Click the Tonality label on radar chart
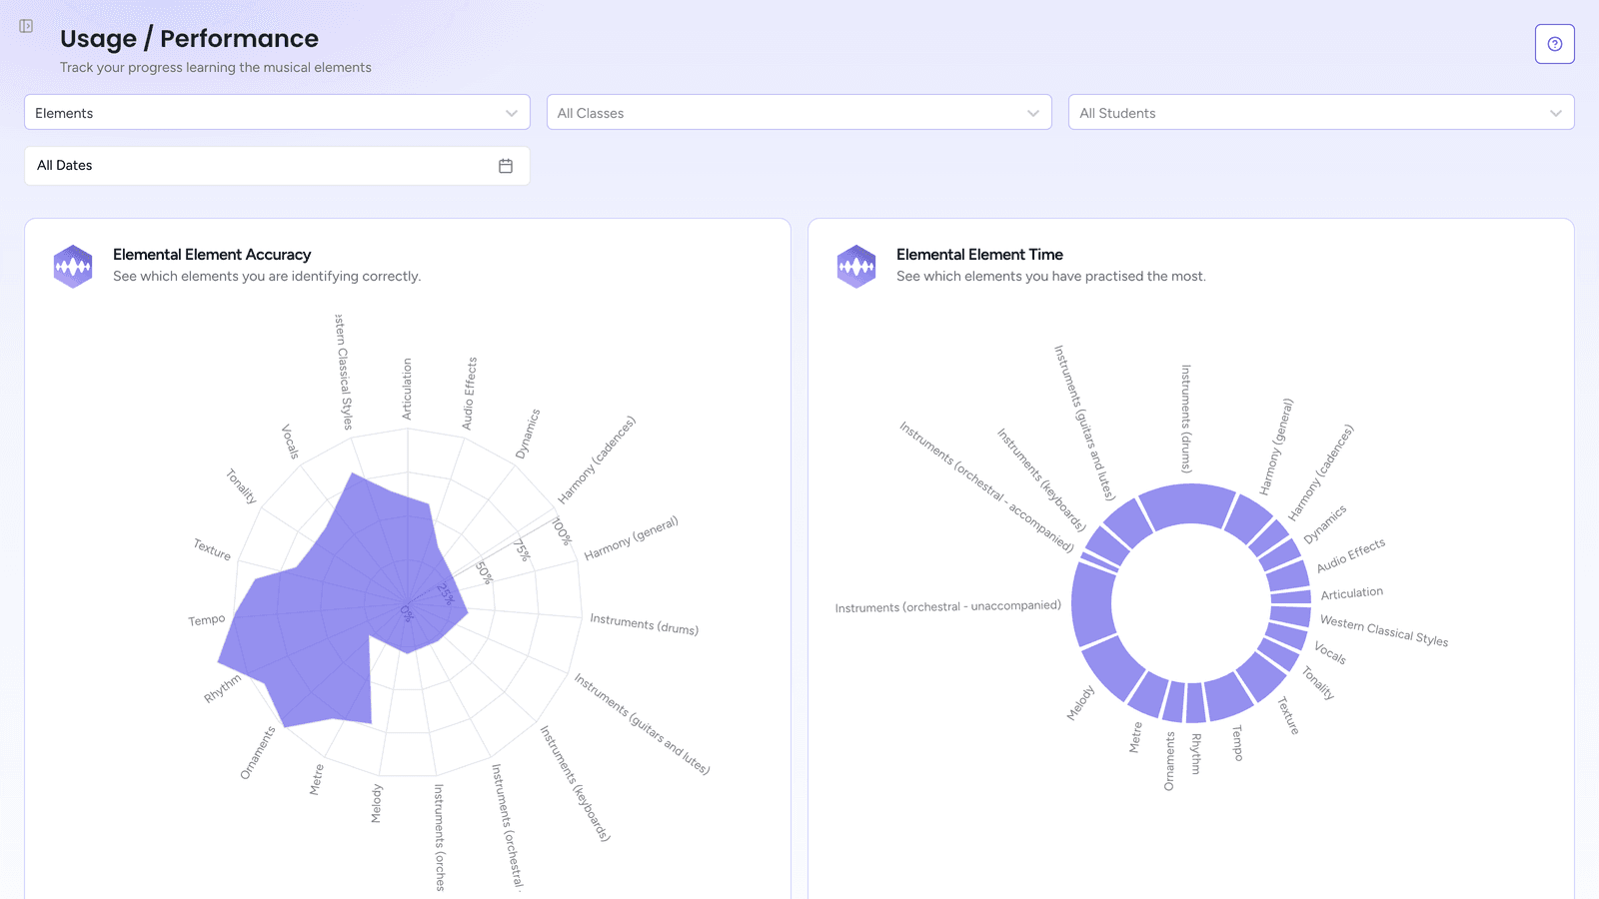Image resolution: width=1599 pixels, height=899 pixels. pos(241,486)
